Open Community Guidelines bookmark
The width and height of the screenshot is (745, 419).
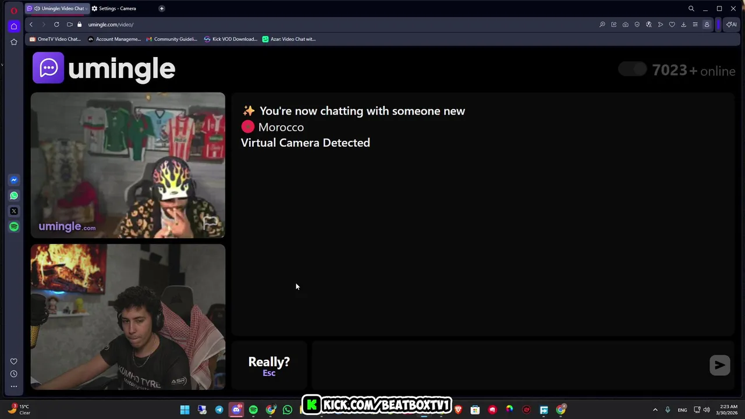pos(172,39)
